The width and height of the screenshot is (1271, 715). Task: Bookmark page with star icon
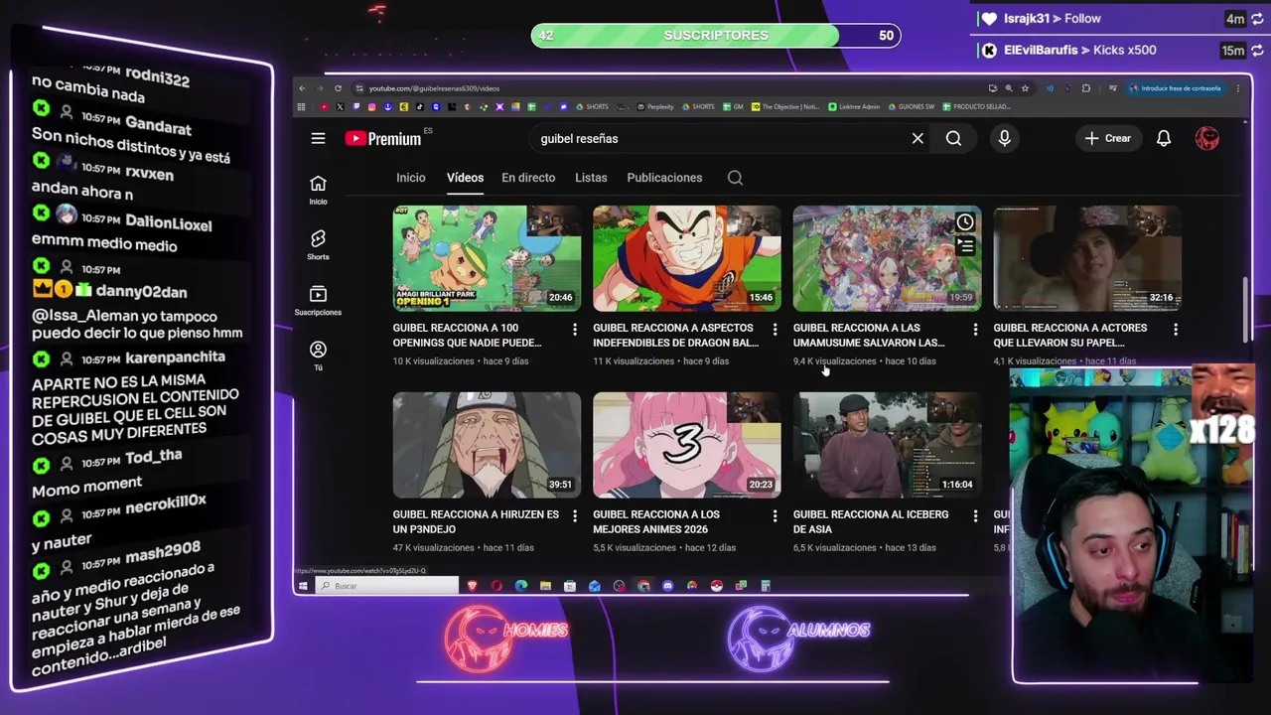coord(1025,88)
